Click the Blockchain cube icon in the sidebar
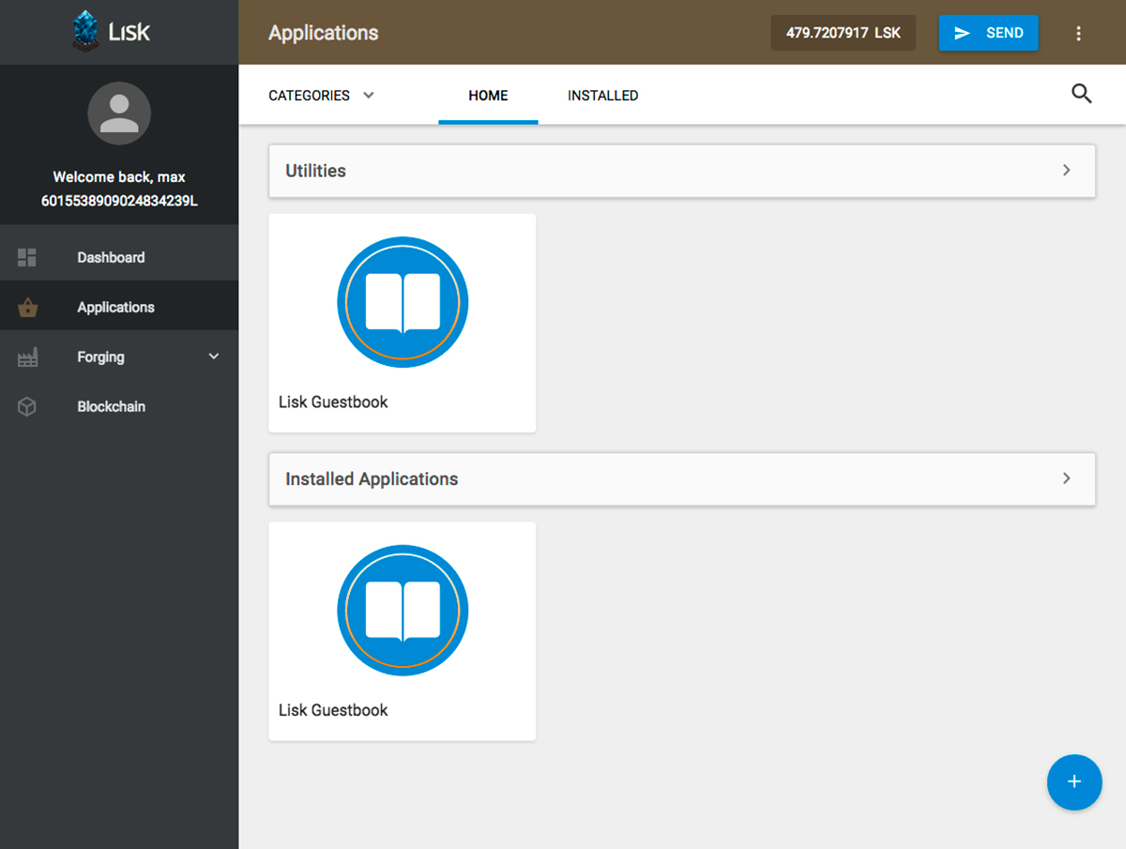This screenshot has height=849, width=1126. [27, 407]
